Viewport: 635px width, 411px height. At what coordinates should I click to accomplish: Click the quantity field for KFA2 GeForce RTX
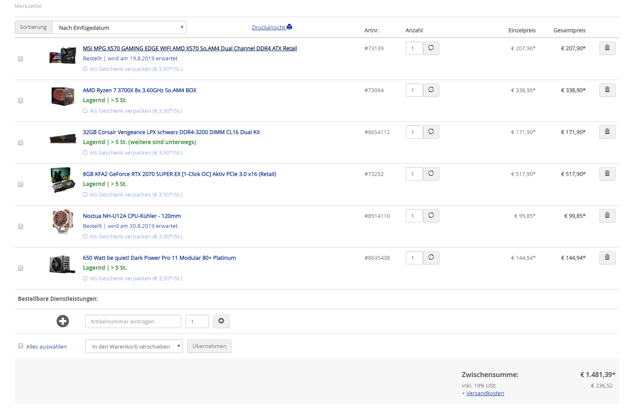pos(414,174)
